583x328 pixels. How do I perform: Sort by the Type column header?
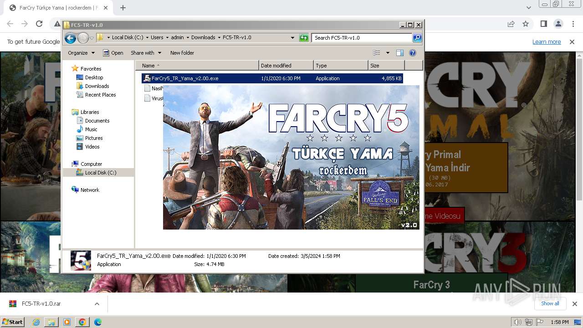[x=341, y=66]
